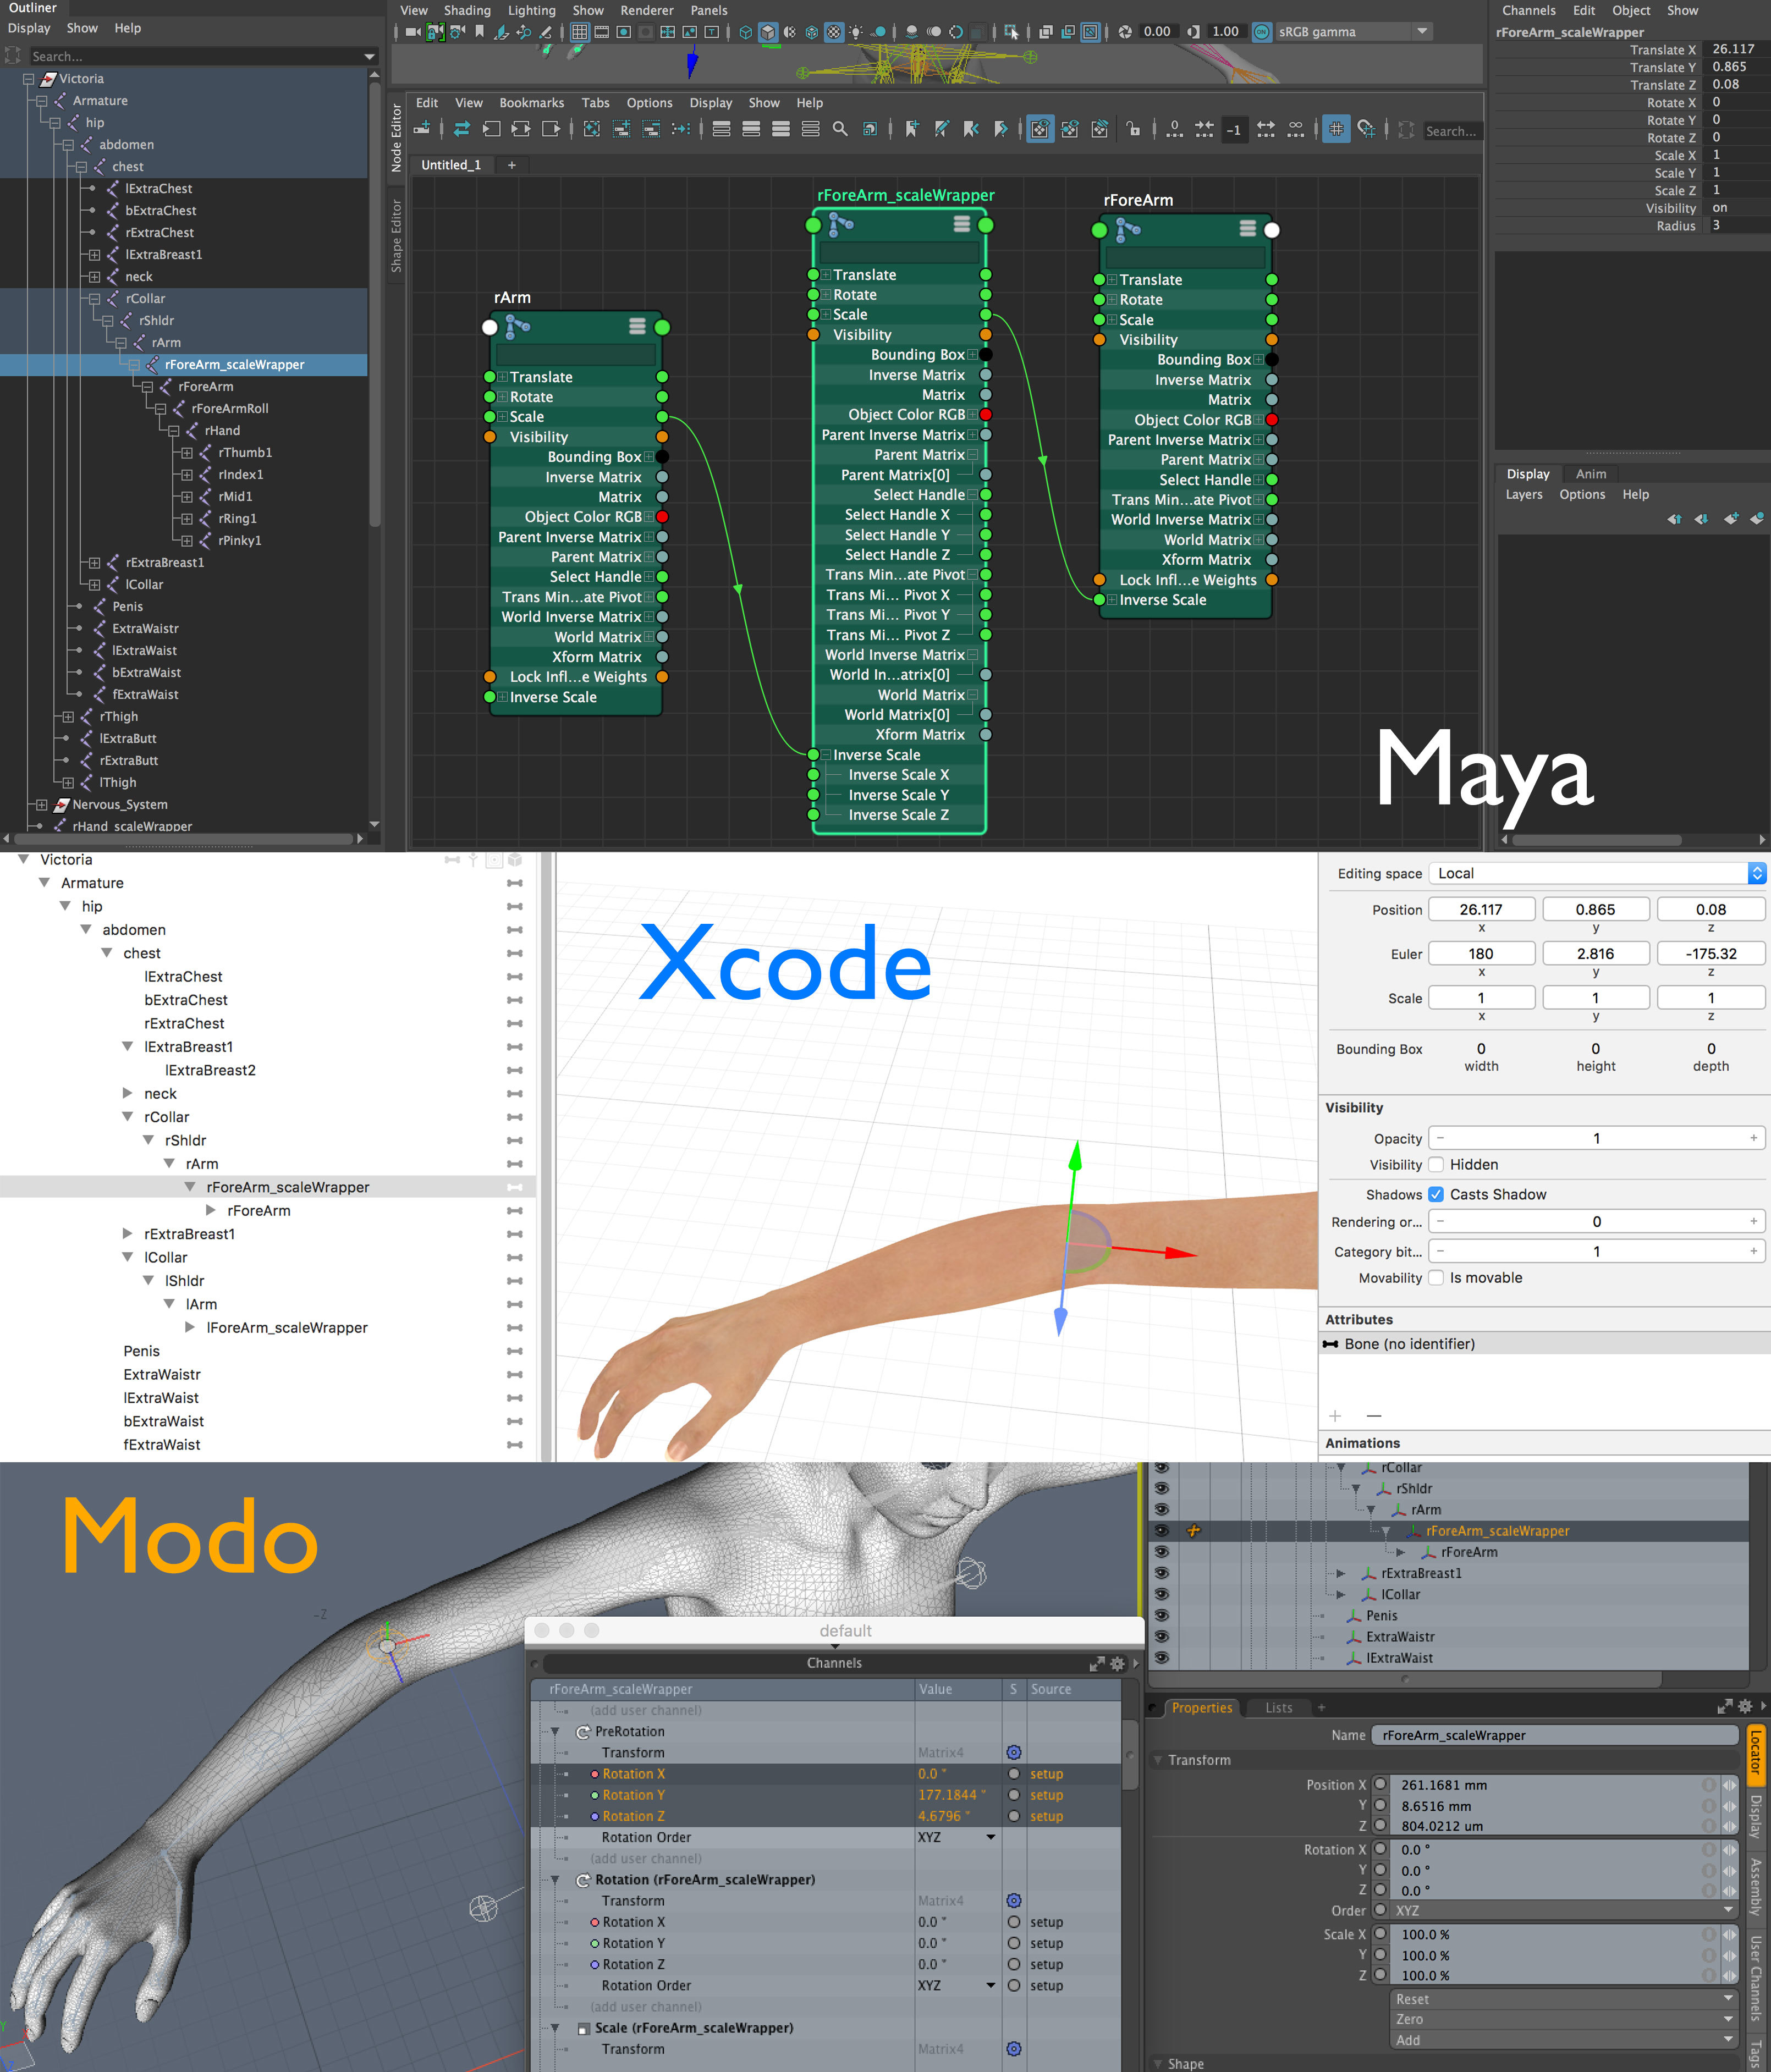The image size is (1771, 2072).
Task: Enable the Is movable checkbox
Action: point(1436,1277)
